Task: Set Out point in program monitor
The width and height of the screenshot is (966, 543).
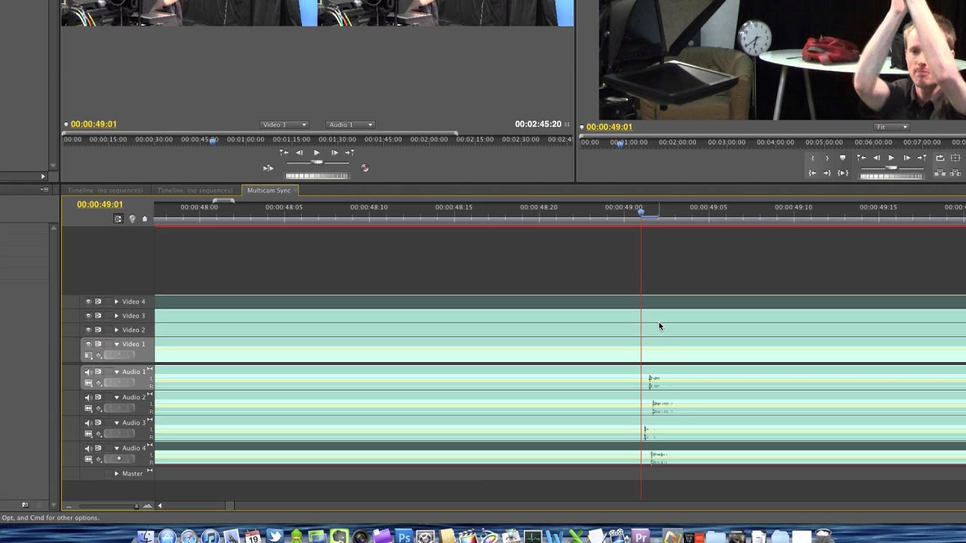Action: [x=827, y=158]
